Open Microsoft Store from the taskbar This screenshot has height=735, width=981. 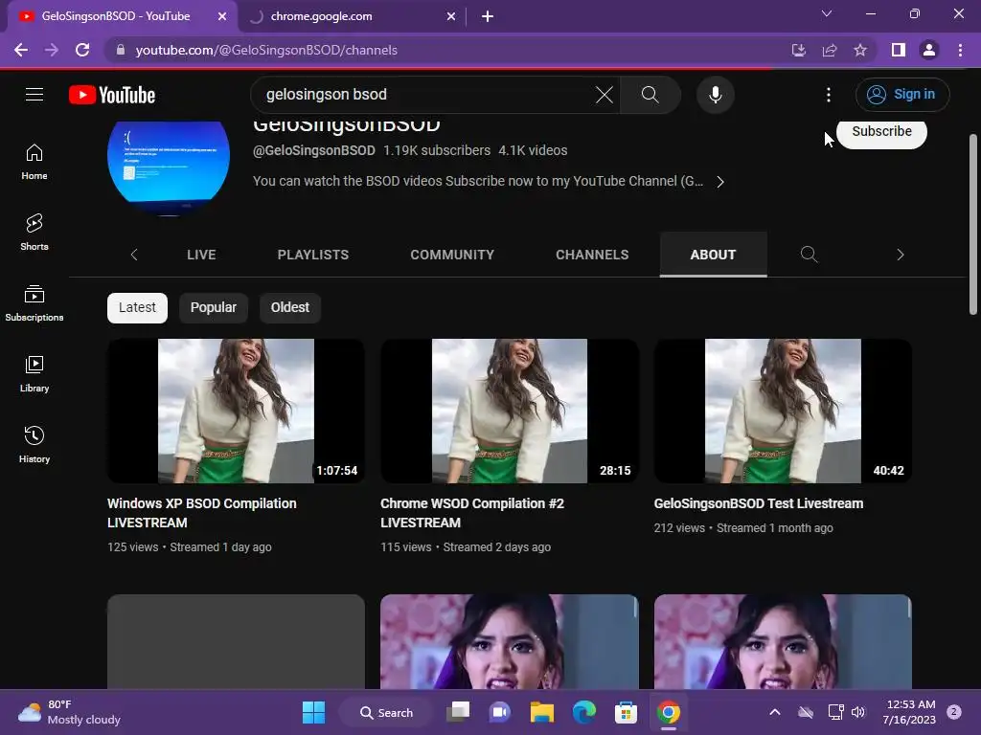[626, 712]
